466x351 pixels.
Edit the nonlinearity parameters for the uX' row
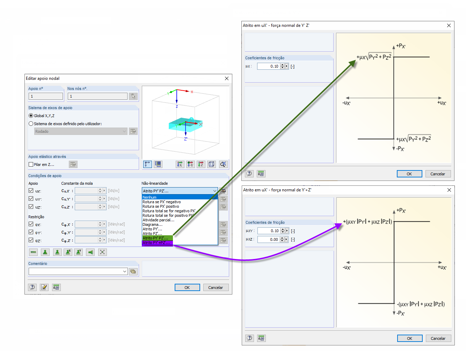point(223,191)
